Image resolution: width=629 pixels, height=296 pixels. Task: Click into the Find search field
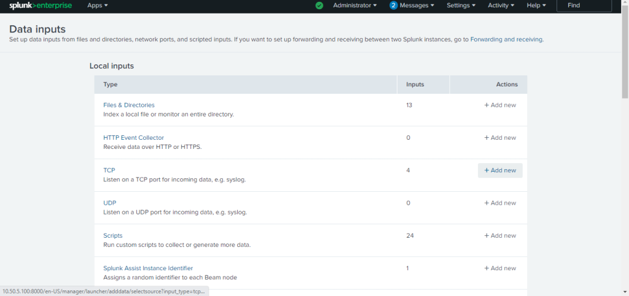click(x=584, y=6)
